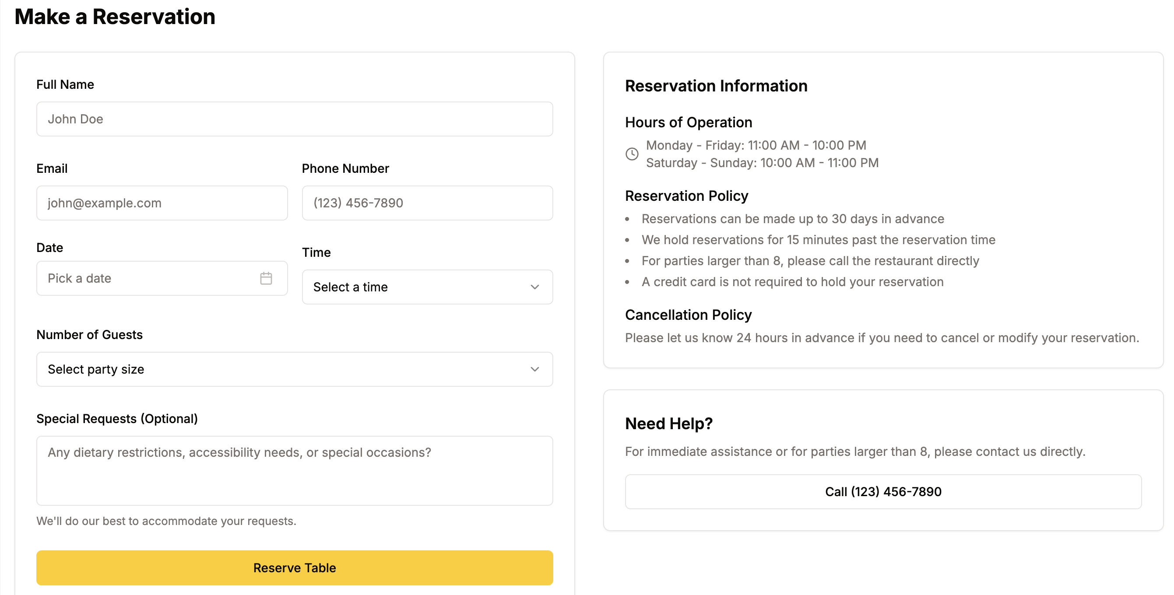Click the Special Requests text area

coord(295,471)
